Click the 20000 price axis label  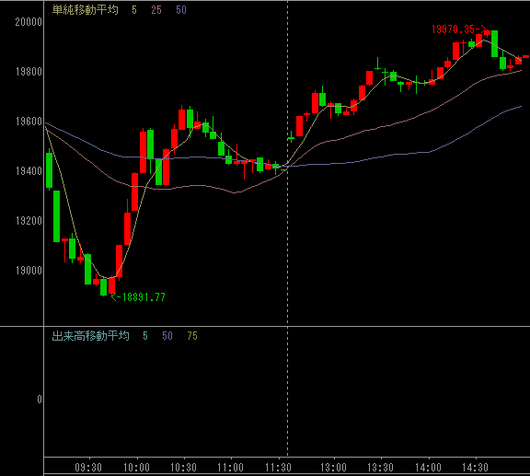29,22
